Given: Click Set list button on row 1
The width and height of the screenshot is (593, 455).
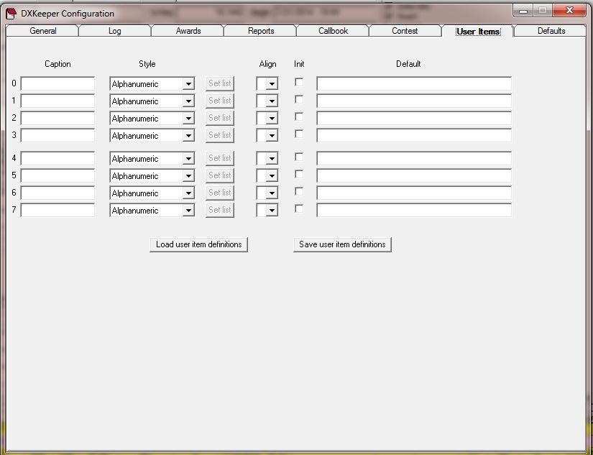Looking at the screenshot, I should (x=220, y=101).
